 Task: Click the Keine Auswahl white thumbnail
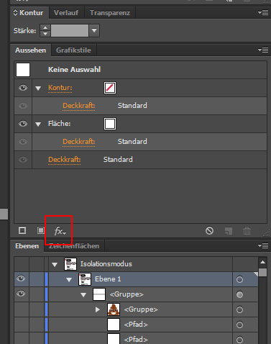tap(23, 70)
